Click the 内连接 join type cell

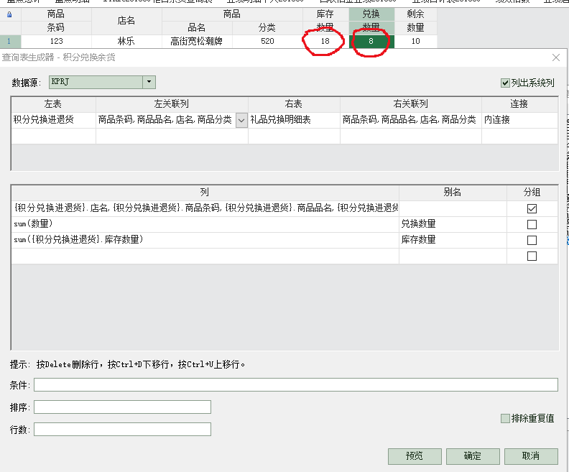519,120
